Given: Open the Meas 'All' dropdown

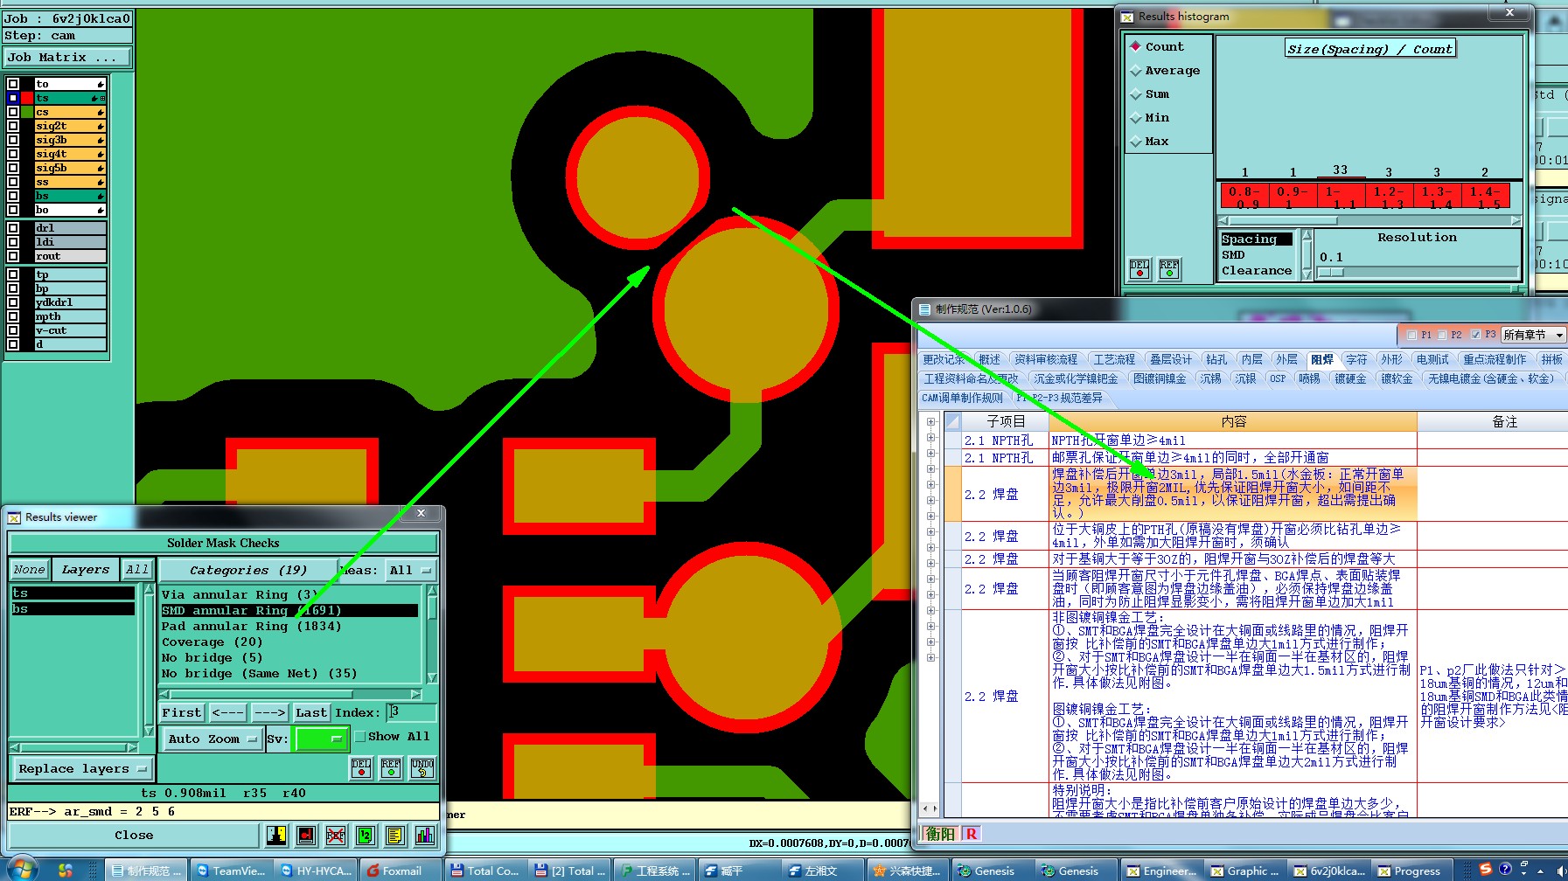Looking at the screenshot, I should 411,570.
